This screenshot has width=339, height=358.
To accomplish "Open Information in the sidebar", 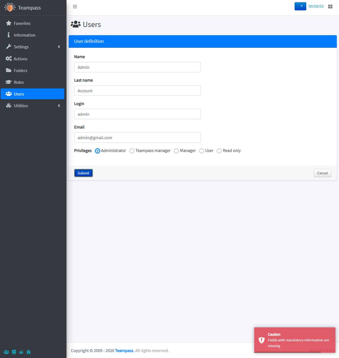I will coord(32,35).
